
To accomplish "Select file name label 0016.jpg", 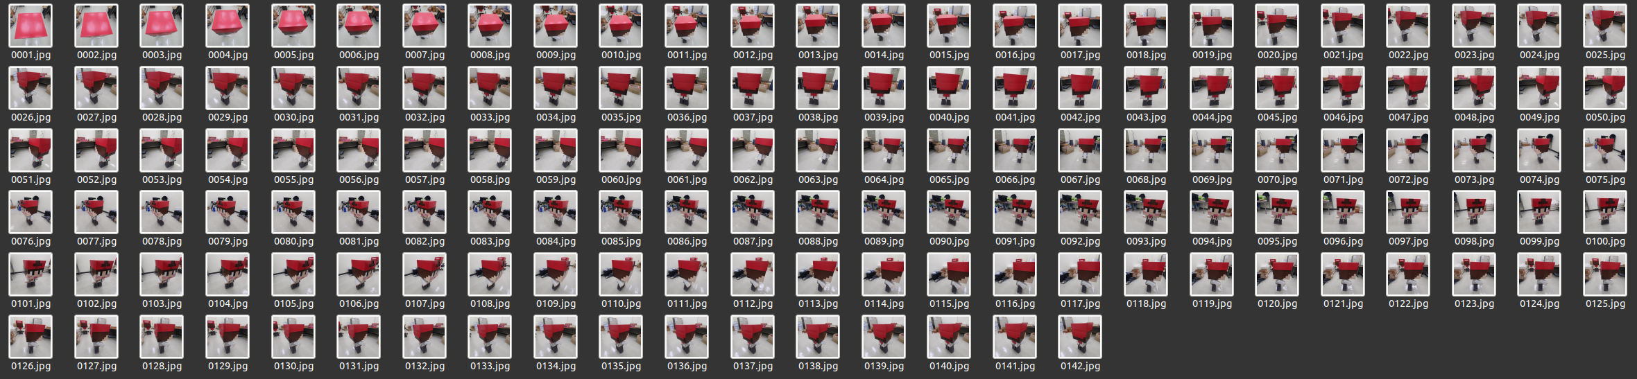I will click(1015, 55).
